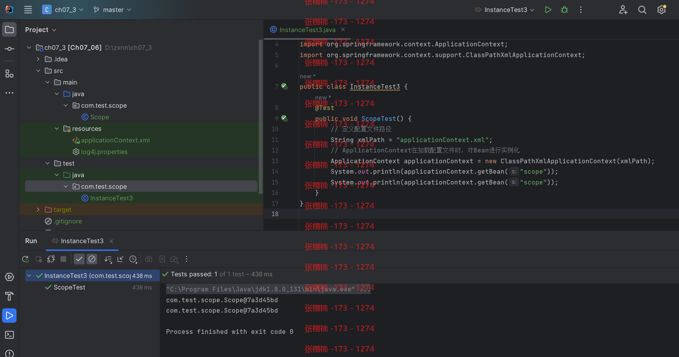
Task: Open More options in the Run toolbar
Action: tap(187, 259)
